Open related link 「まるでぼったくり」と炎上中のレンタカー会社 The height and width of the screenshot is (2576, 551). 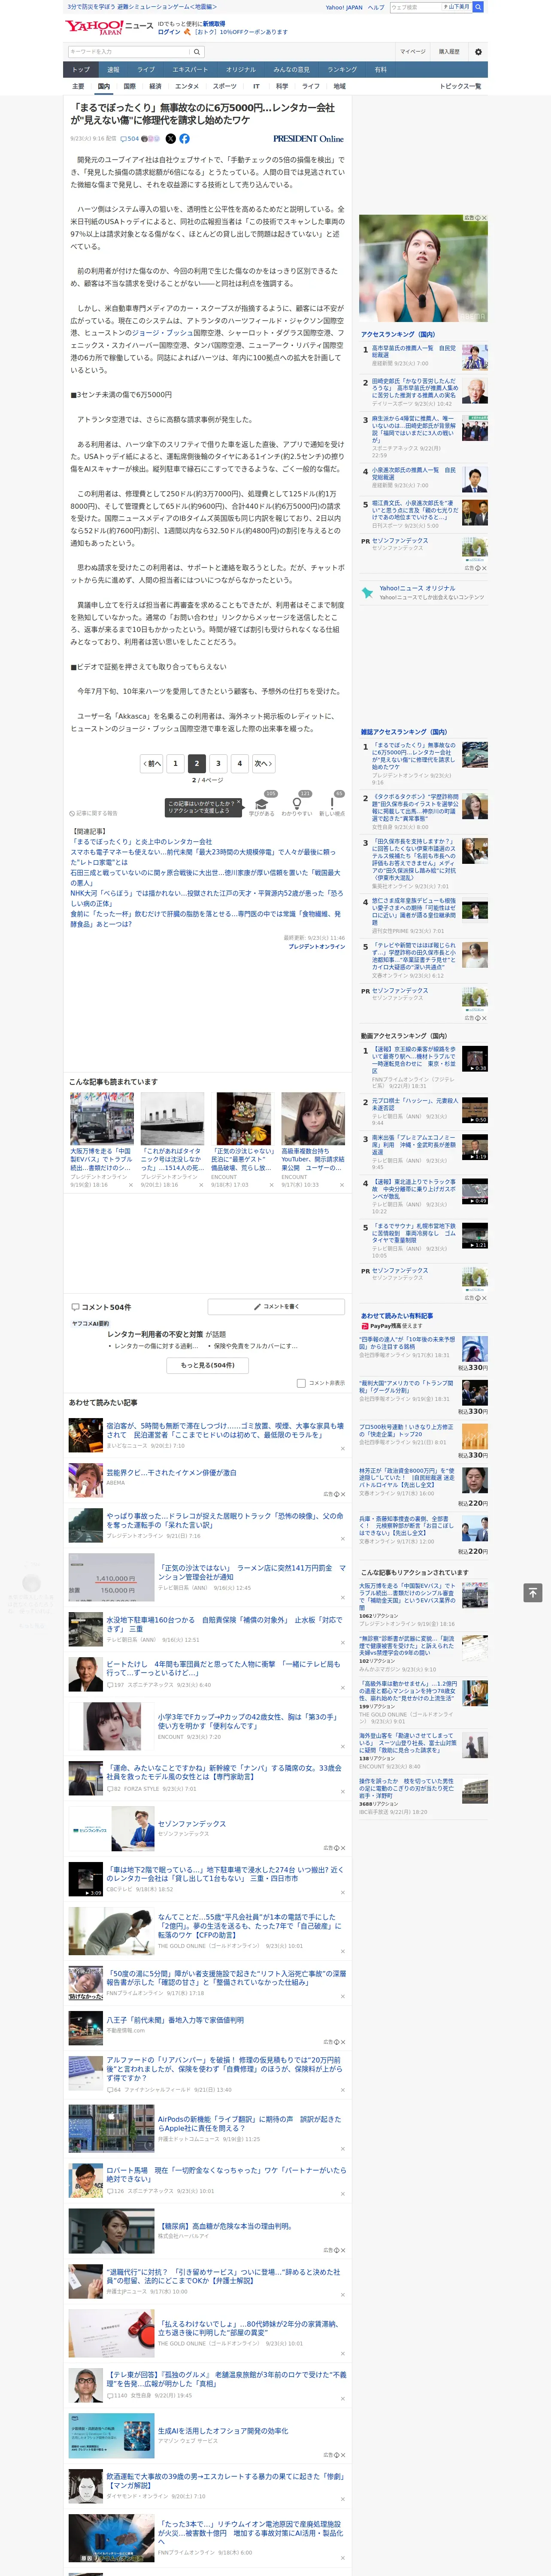tap(141, 842)
